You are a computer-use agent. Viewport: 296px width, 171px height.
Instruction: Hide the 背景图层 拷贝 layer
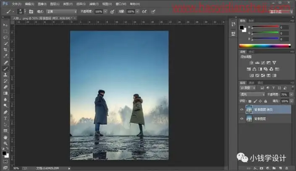click(x=242, y=109)
